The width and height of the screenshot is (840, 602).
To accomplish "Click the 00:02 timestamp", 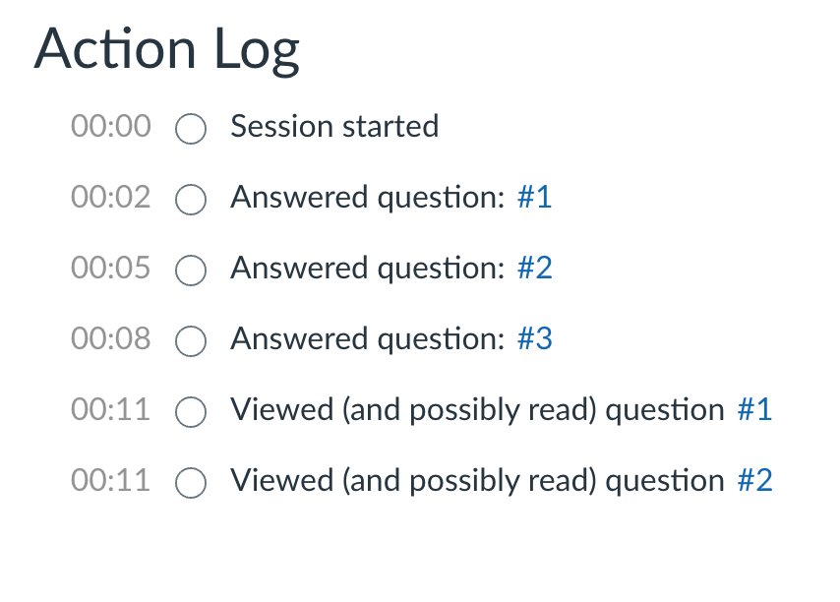I will click(111, 197).
